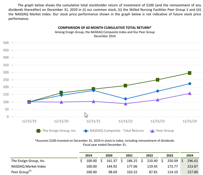This screenshot has height=175, width=203.
Task: Click the Ensign 2024 value 296.63
Action: [x=193, y=161]
